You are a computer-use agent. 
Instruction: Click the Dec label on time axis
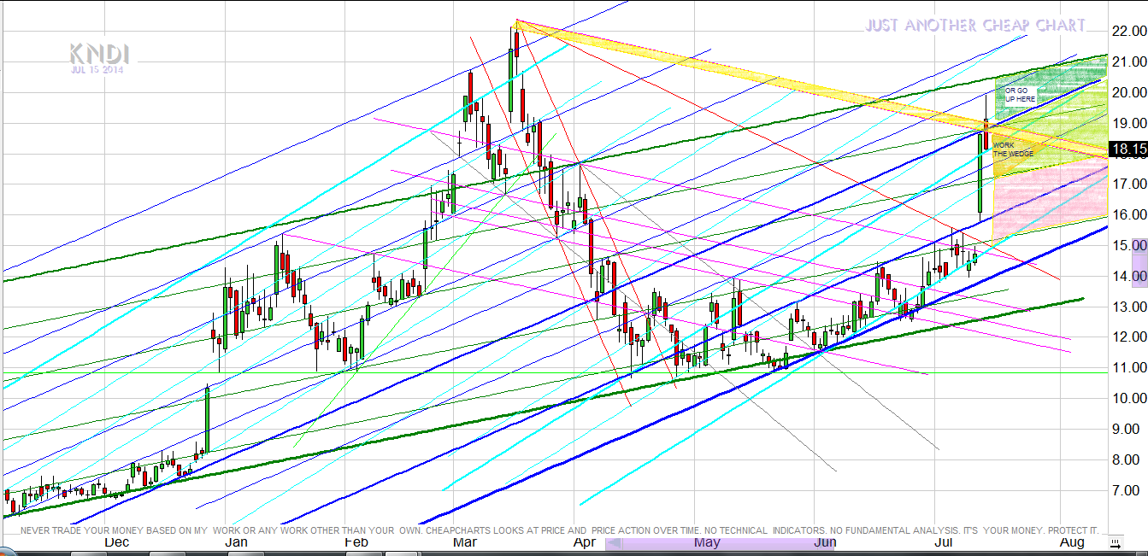click(116, 542)
